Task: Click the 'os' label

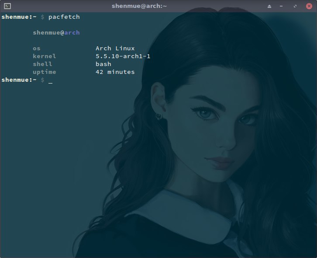Action: point(37,49)
